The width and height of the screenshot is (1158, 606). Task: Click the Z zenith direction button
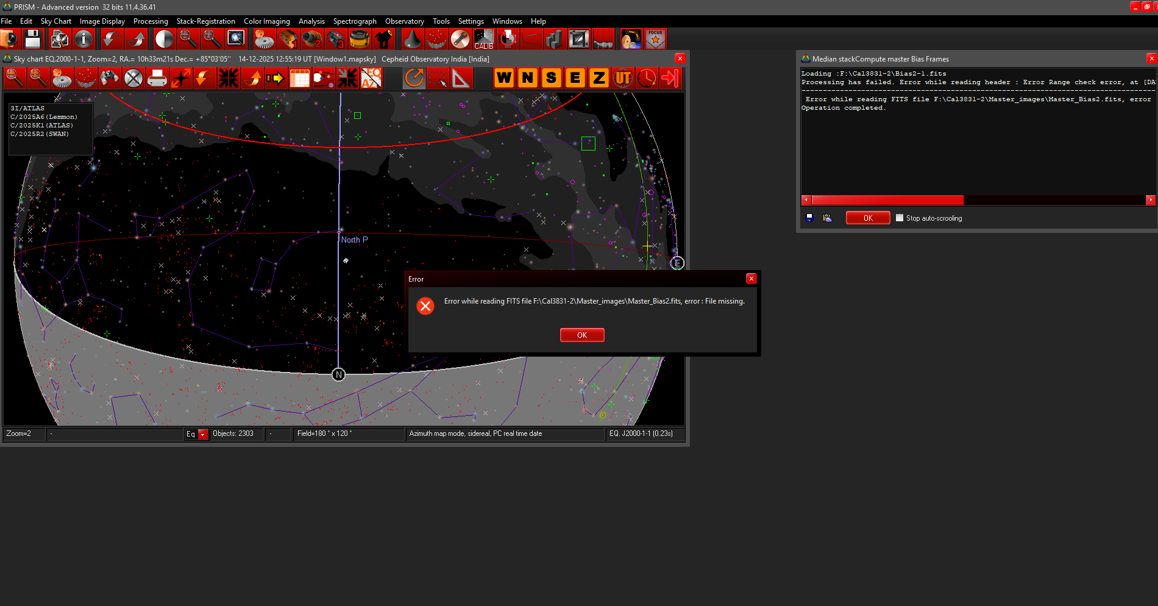599,78
